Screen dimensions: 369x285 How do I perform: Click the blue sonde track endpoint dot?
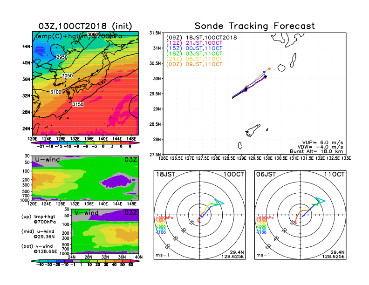click(264, 72)
